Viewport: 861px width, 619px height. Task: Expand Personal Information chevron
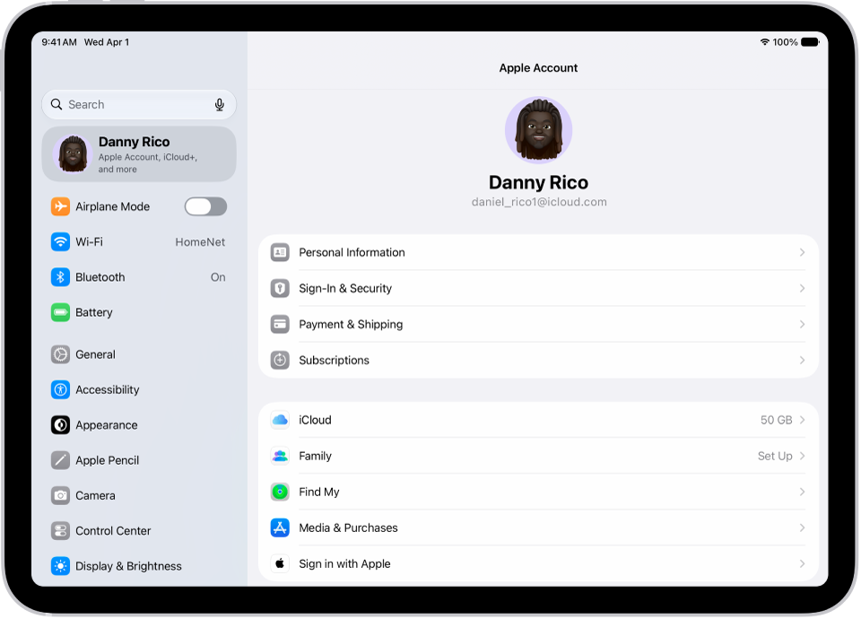802,252
